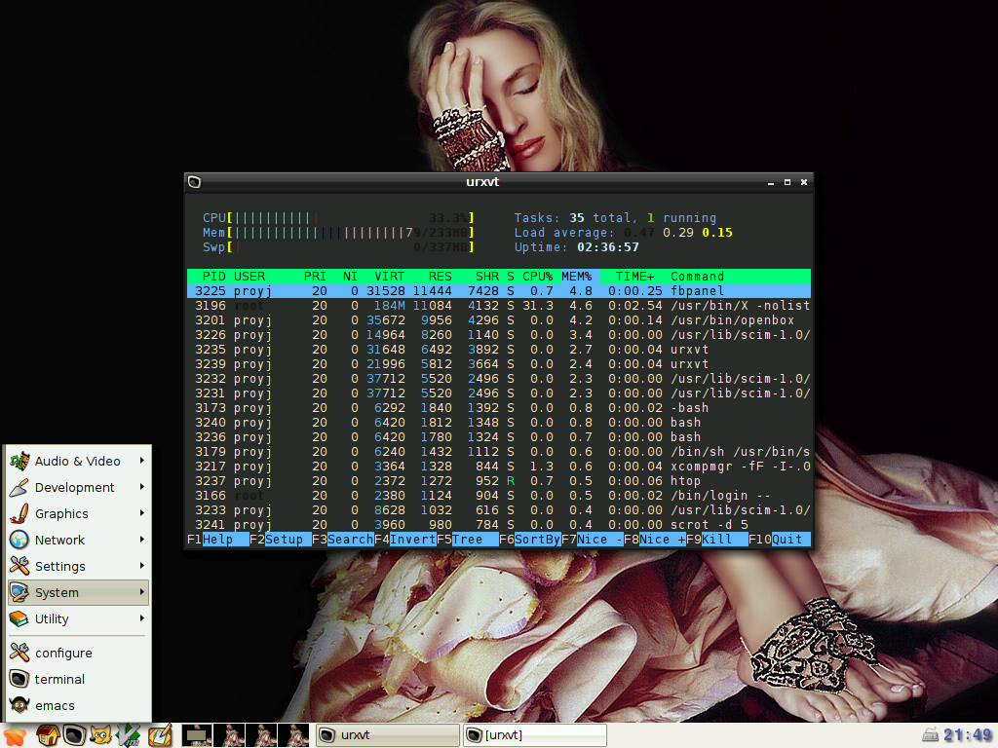The height and width of the screenshot is (748, 998).
Task: Click the Settings tools menu icon
Action: tap(19, 566)
